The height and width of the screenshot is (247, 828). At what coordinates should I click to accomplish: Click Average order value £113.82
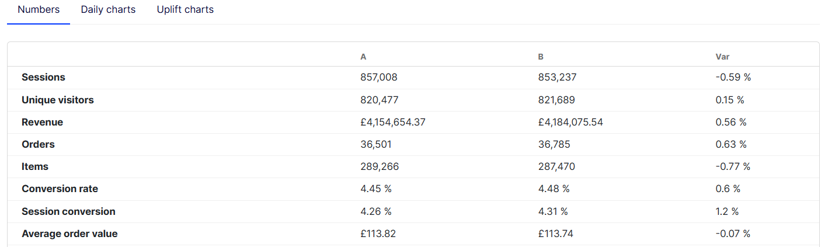[379, 234]
